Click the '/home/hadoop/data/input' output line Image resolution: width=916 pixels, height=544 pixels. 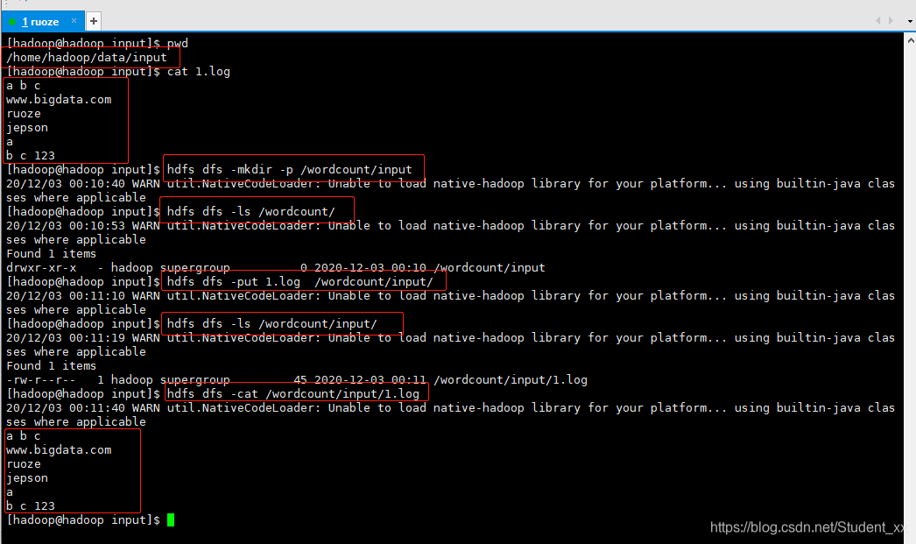pyautogui.click(x=87, y=57)
